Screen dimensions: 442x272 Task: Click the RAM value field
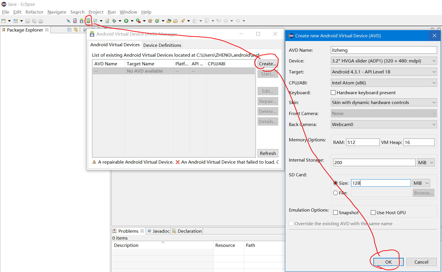(x=363, y=142)
